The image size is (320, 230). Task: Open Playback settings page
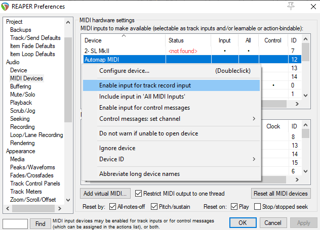pyautogui.click(x=21, y=103)
